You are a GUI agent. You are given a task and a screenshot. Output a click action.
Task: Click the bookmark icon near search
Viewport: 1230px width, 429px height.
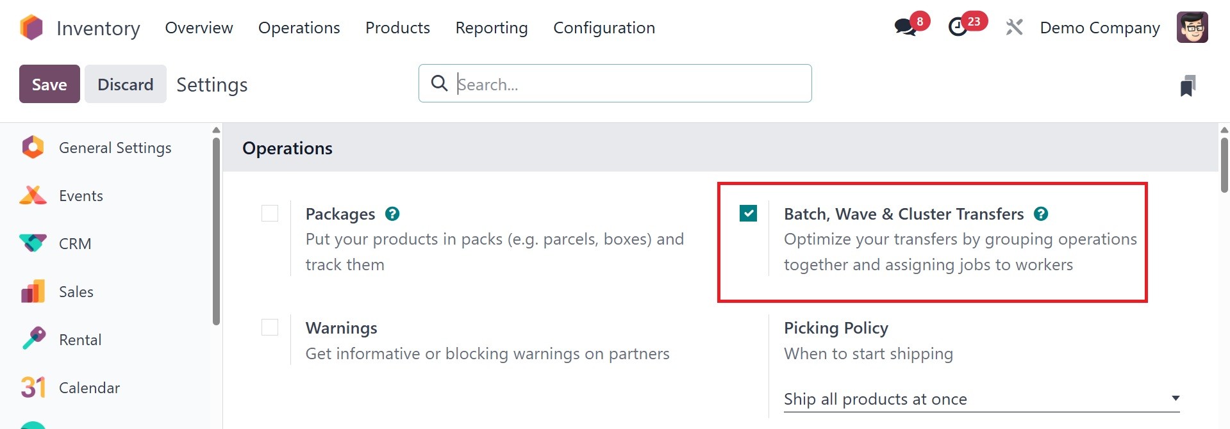click(1188, 86)
